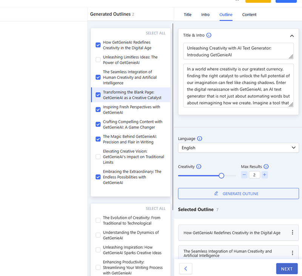The height and width of the screenshot is (276, 302).
Task: Check 'Unleashing Limitless Ideas: The Power of GetGenieAI'
Action: coord(98,60)
